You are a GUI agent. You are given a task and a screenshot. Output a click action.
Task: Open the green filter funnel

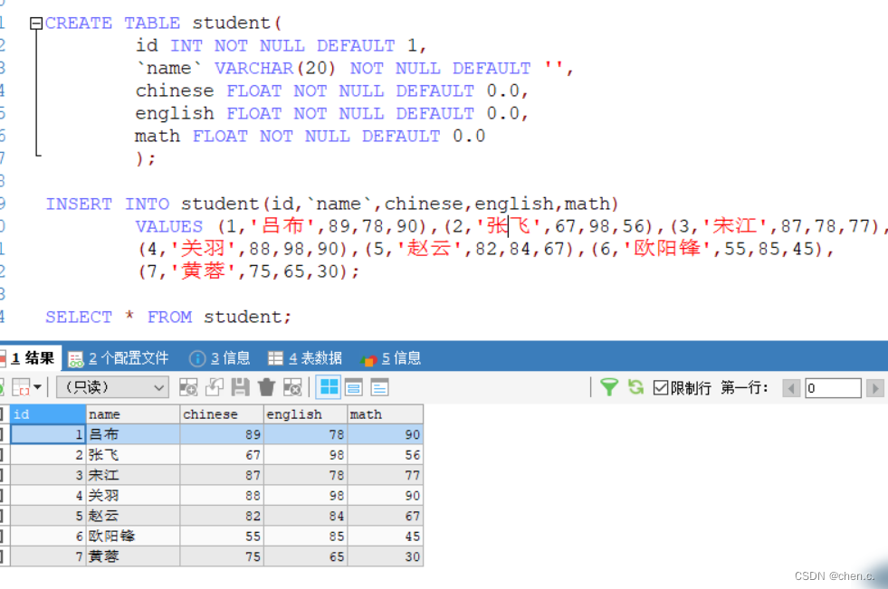(609, 387)
